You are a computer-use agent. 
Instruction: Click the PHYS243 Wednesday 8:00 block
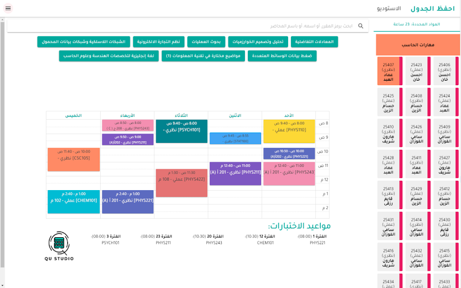pyautogui.click(x=127, y=126)
